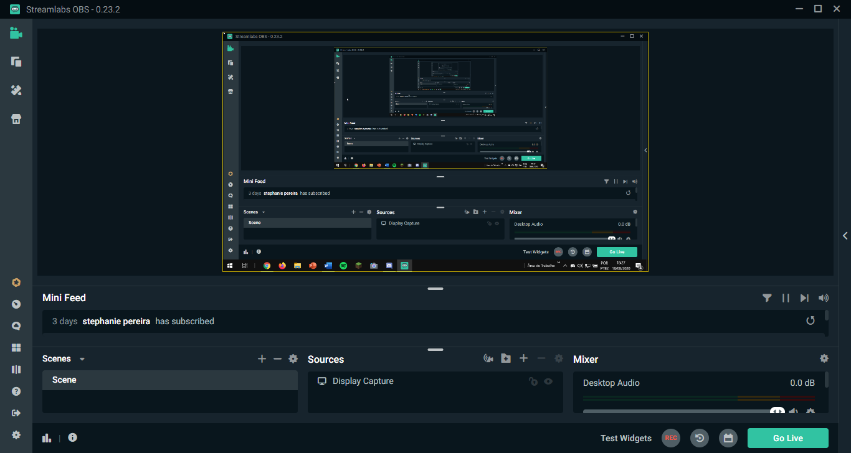Select the display capture preview in the editor
Viewport: 851px width, 453px height.
[x=435, y=152]
